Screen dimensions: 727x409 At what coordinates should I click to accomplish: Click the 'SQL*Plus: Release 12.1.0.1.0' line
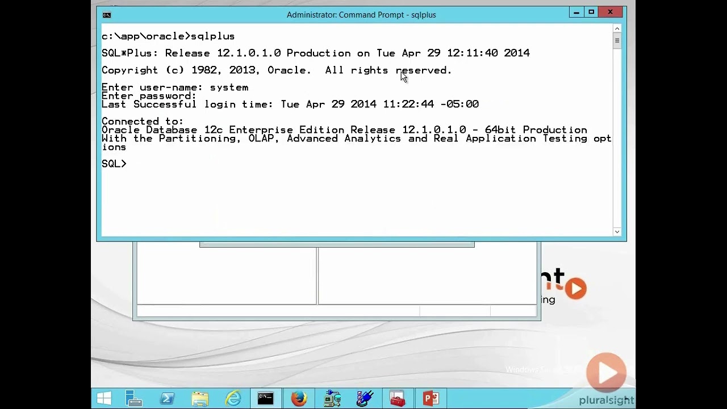[x=316, y=53]
